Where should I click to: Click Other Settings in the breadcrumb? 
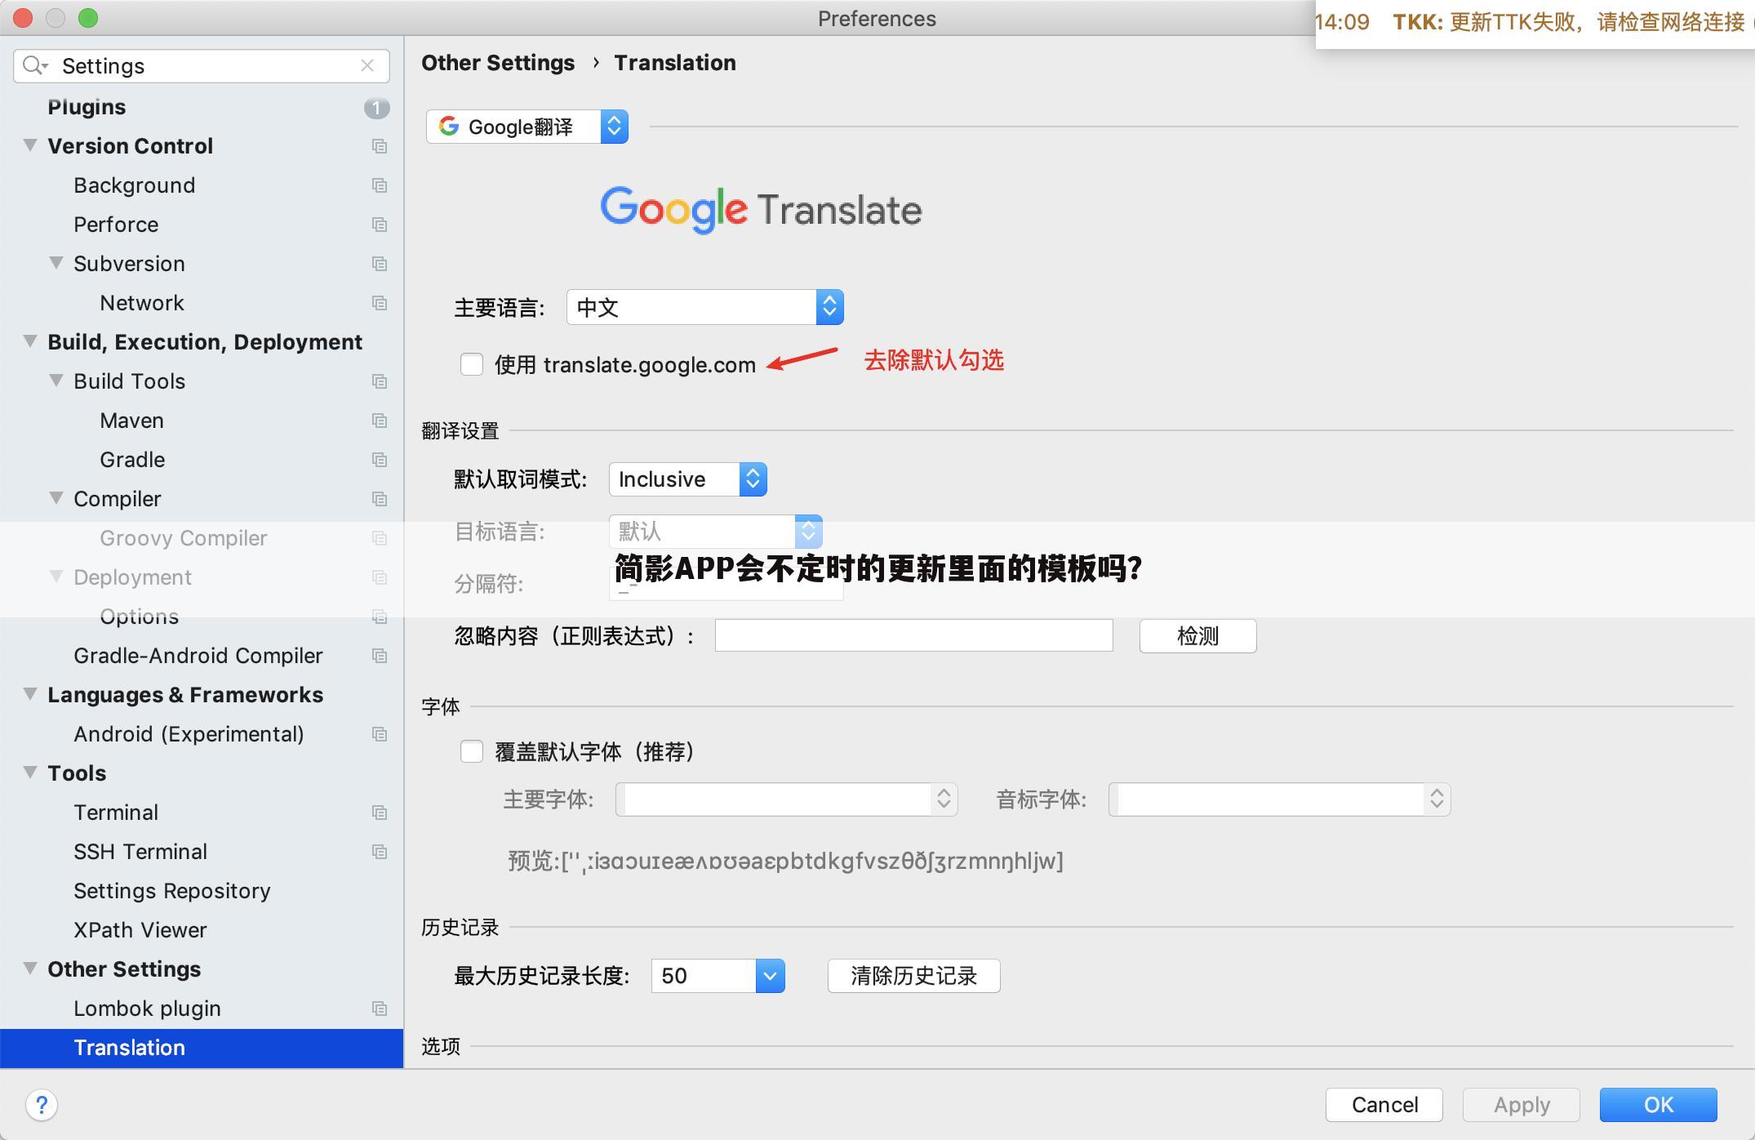pyautogui.click(x=498, y=63)
